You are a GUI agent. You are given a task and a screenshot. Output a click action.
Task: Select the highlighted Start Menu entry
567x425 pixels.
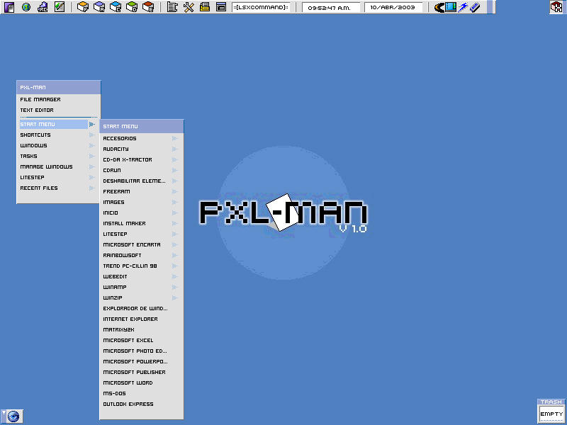(54, 125)
